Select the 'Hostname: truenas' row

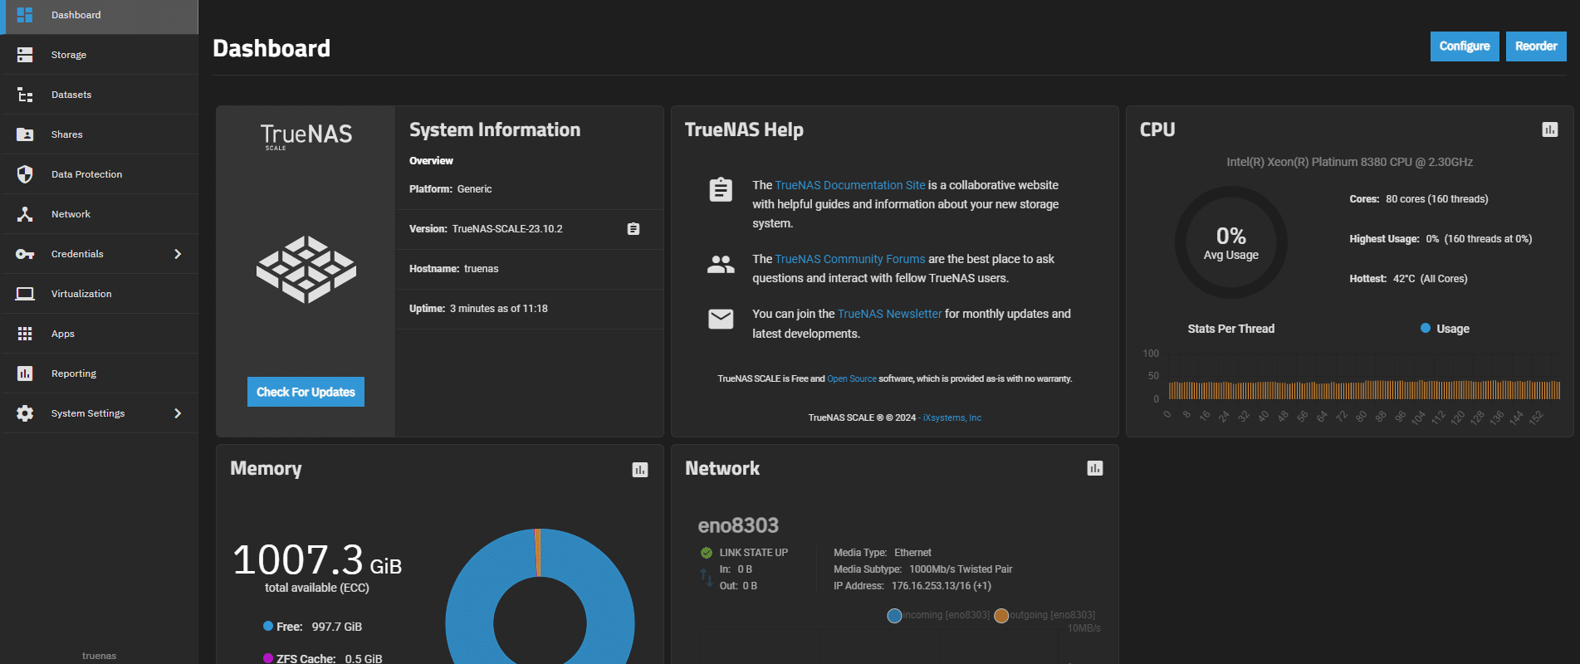530,269
